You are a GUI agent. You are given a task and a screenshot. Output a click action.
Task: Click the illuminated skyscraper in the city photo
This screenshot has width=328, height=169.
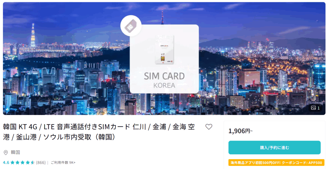click(33, 36)
